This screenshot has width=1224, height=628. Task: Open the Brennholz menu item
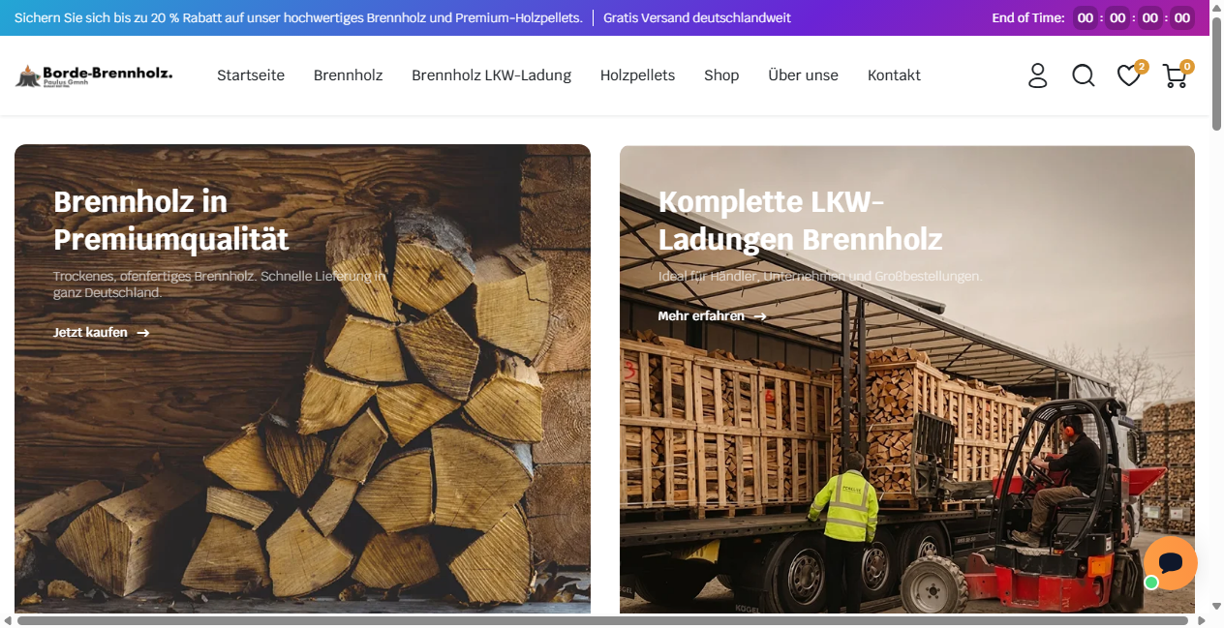(349, 75)
